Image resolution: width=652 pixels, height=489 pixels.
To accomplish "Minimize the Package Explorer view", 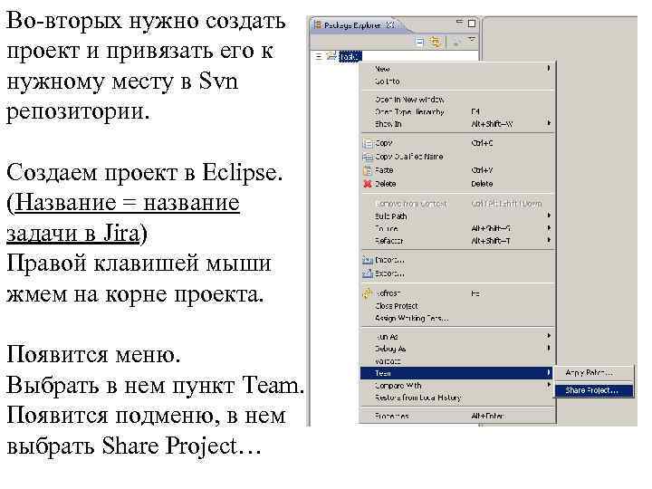I will click(459, 21).
